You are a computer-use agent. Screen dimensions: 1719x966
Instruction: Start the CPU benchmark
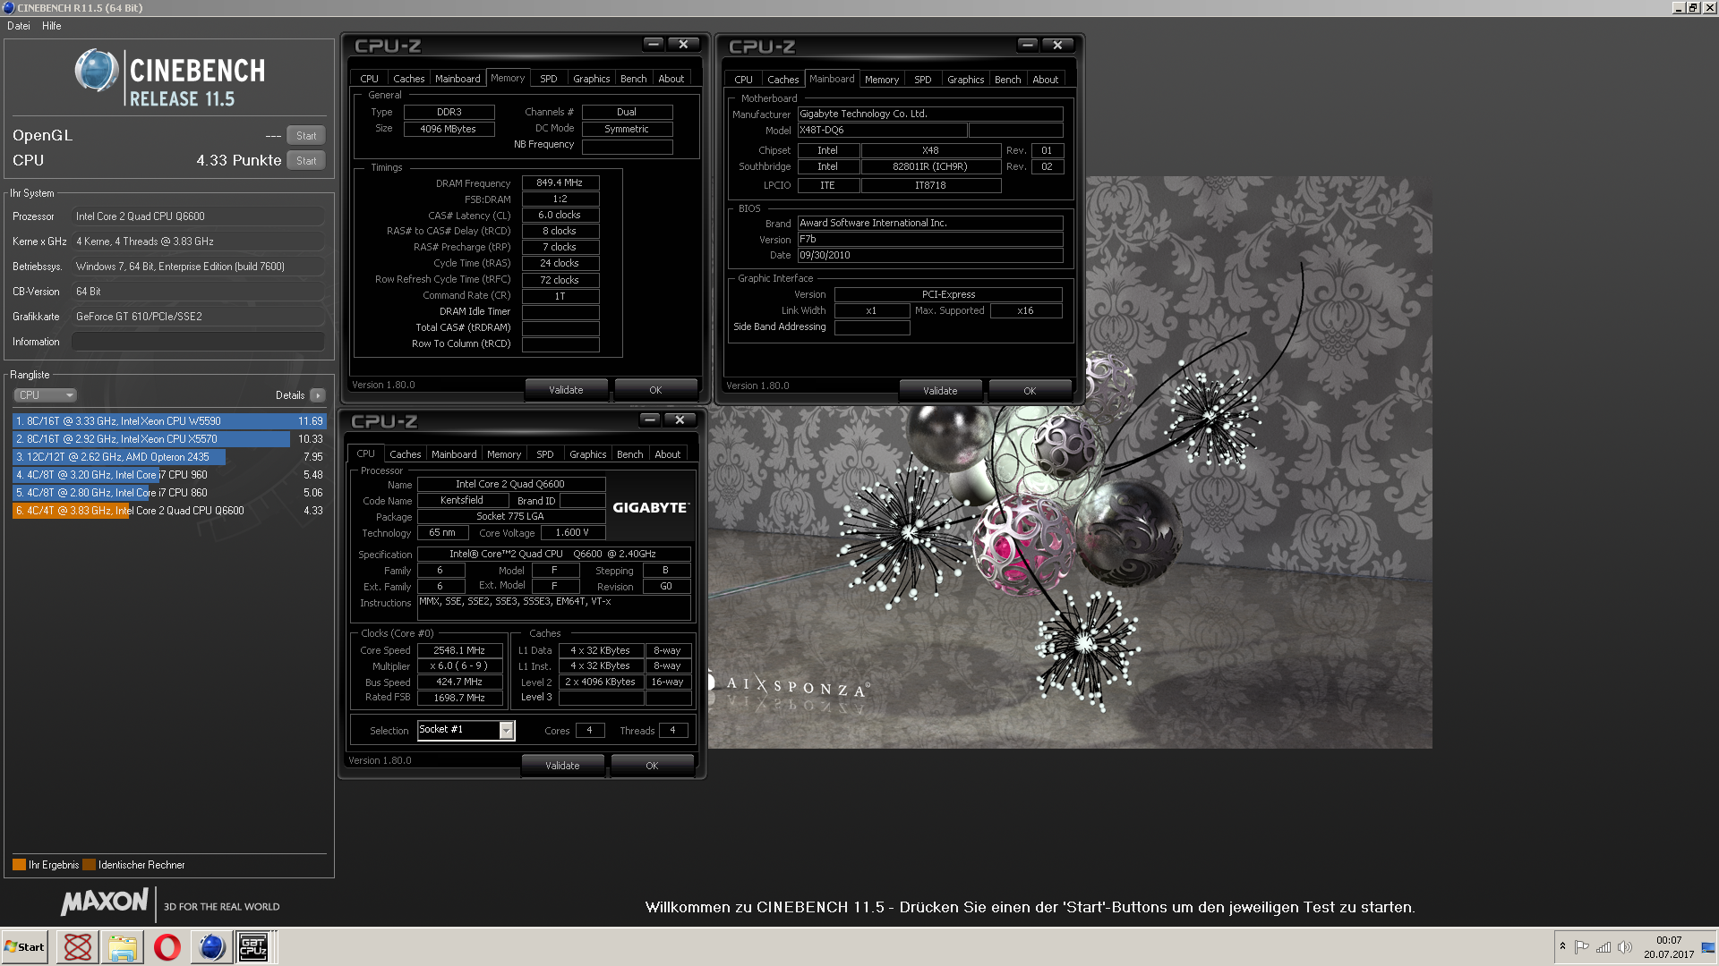[306, 161]
